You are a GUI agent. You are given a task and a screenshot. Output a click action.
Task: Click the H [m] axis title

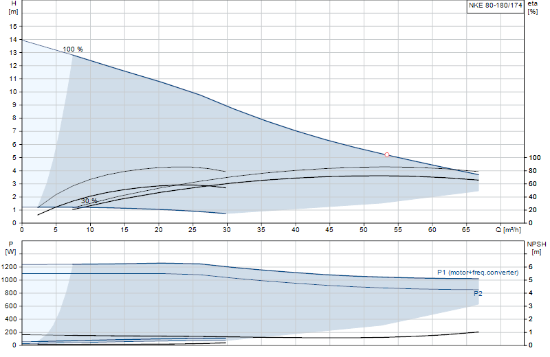point(13,8)
